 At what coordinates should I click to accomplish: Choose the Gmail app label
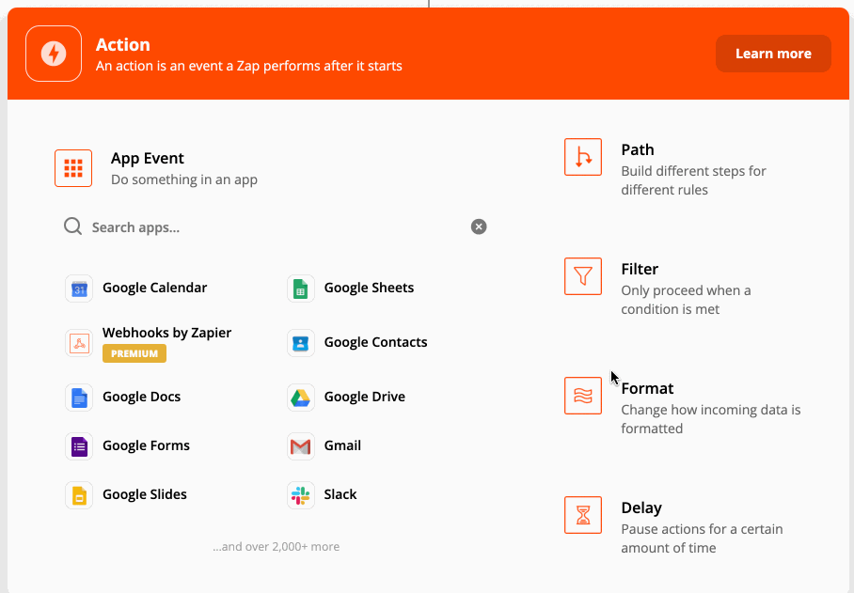point(342,445)
